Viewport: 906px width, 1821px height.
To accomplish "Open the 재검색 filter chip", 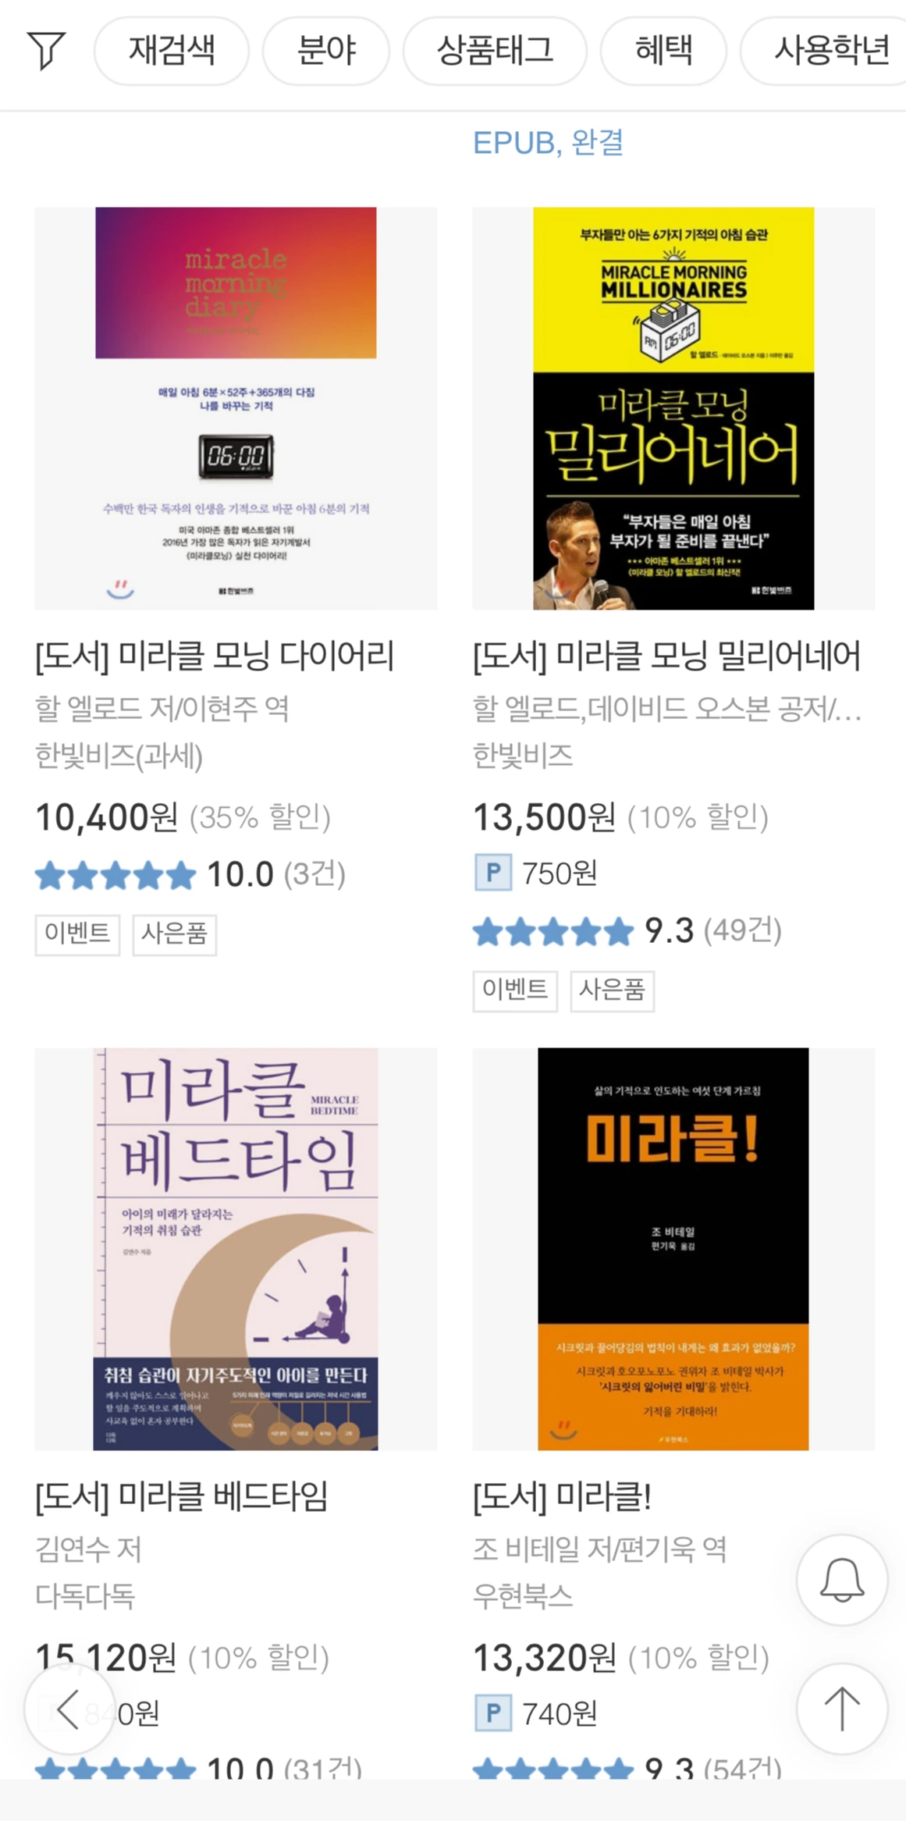I will (x=172, y=52).
